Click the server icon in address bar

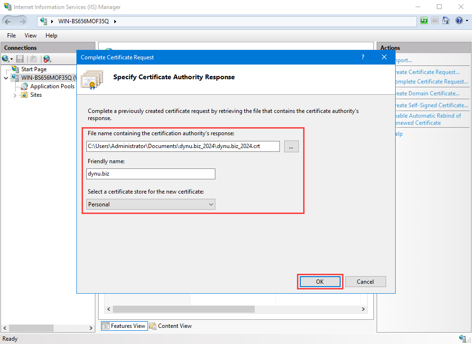coord(44,21)
